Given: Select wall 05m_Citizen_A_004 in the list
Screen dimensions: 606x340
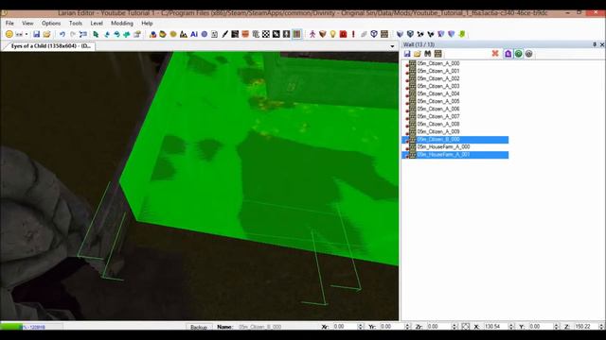Looking at the screenshot, I should (438, 93).
